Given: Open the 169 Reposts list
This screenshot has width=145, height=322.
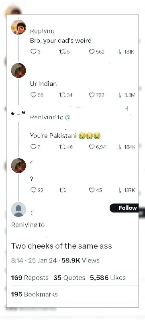Looking at the screenshot, I should (30, 278).
